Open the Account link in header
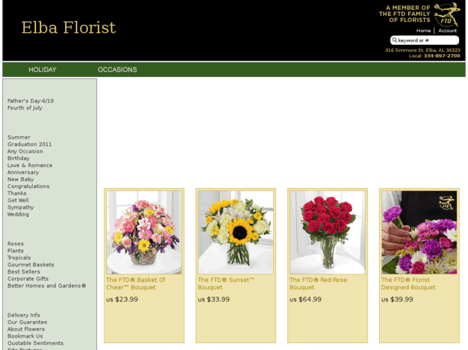The image size is (468, 350). [447, 31]
